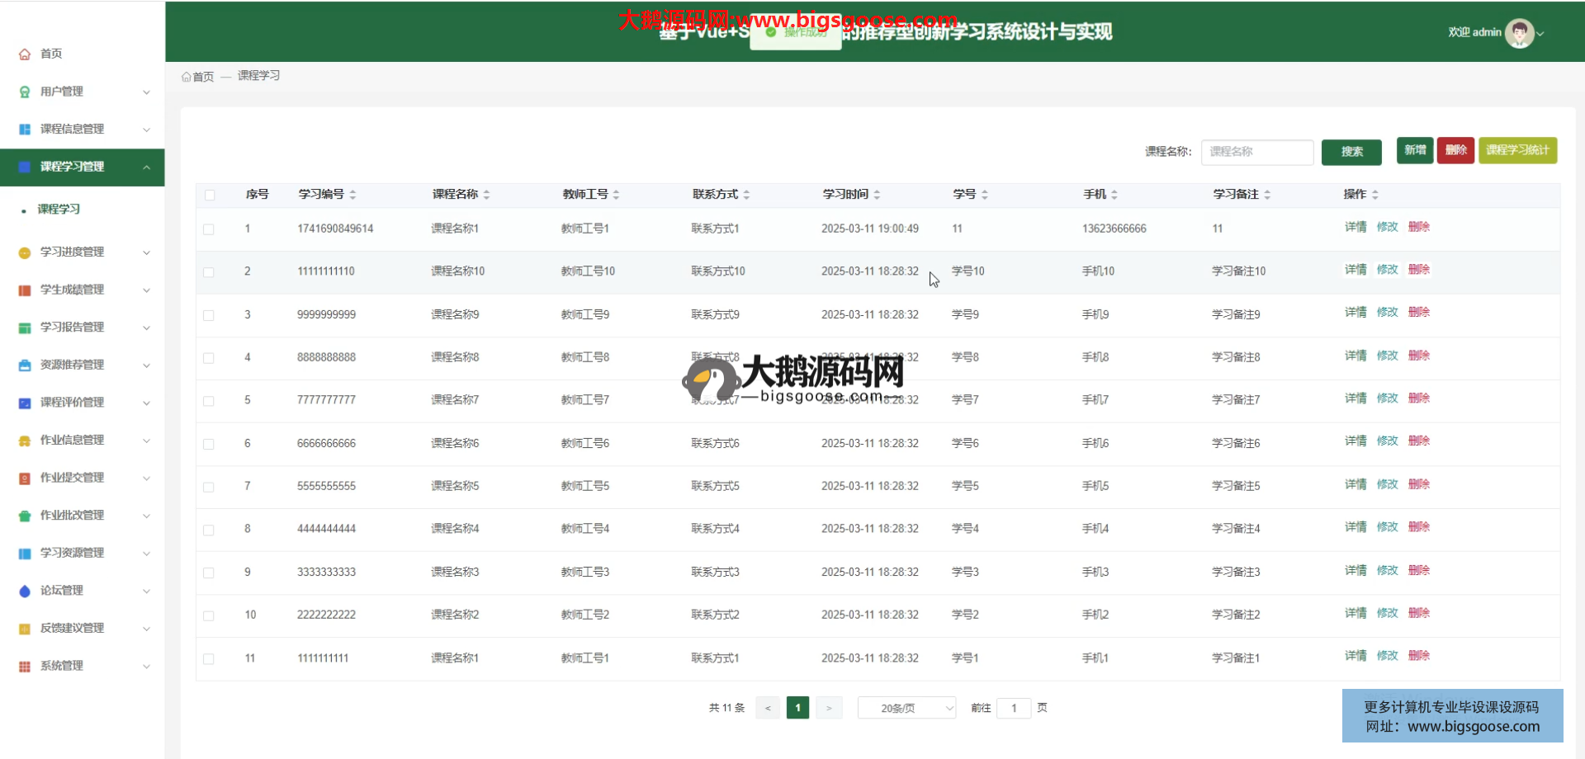Click the 学生成绩管理 sidebar icon
This screenshot has height=759, width=1585.
(25, 290)
